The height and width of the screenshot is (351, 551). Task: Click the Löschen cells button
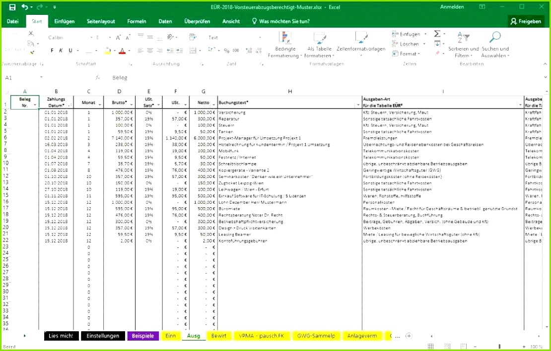(409, 44)
